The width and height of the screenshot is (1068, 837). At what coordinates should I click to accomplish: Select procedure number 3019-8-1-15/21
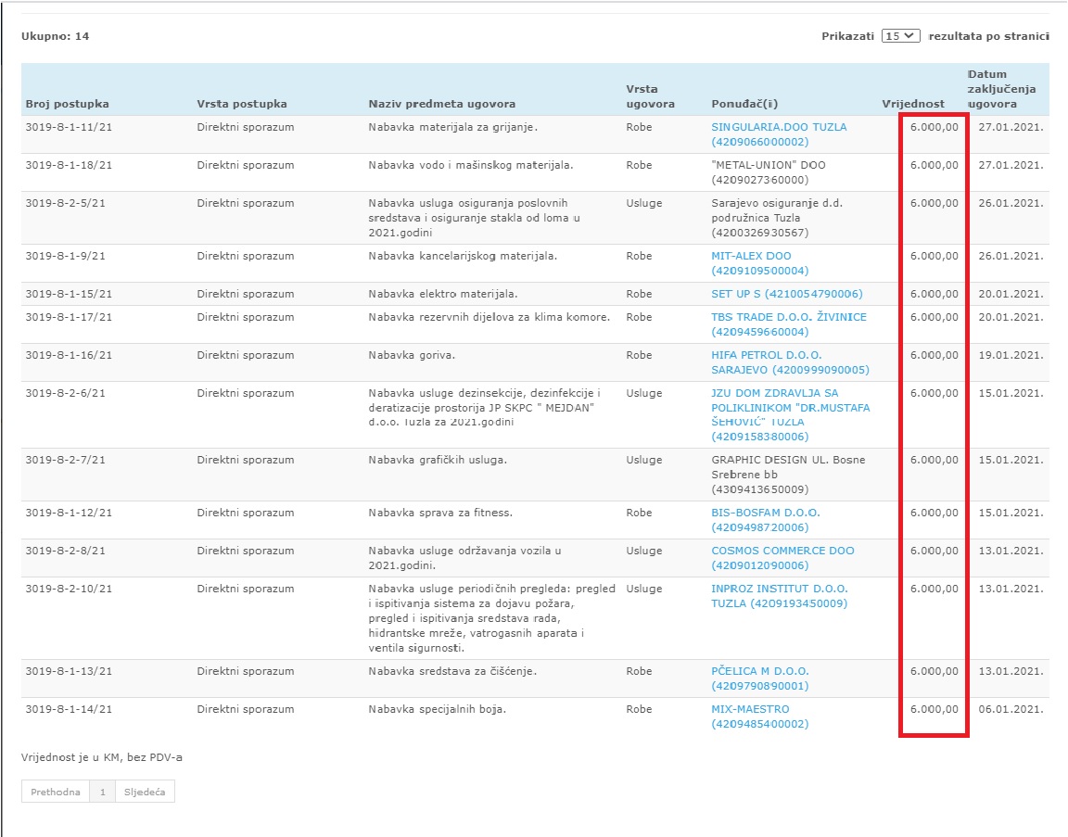[x=69, y=294]
